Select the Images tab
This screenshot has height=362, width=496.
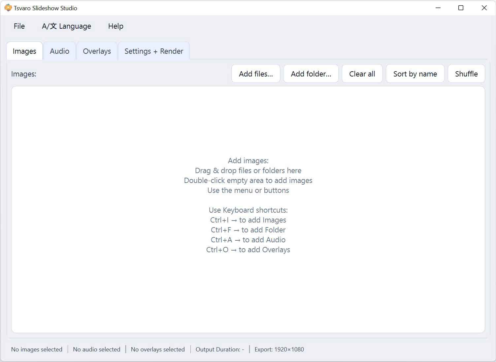pyautogui.click(x=24, y=51)
